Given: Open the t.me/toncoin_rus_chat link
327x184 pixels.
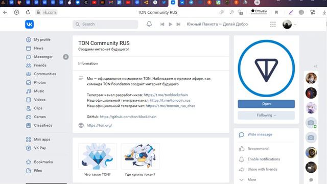Looking at the screenshot, I should [170, 106].
